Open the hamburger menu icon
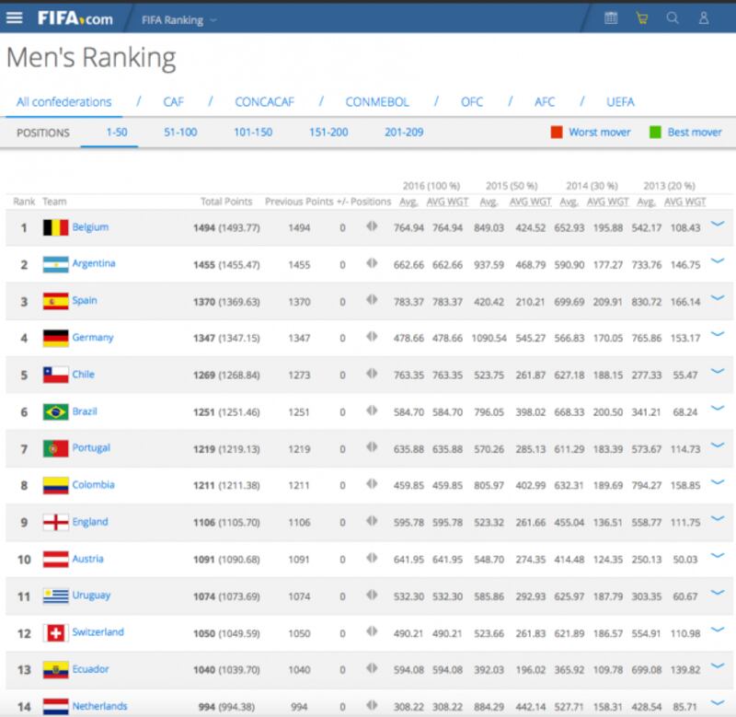This screenshot has width=736, height=717. [15, 17]
